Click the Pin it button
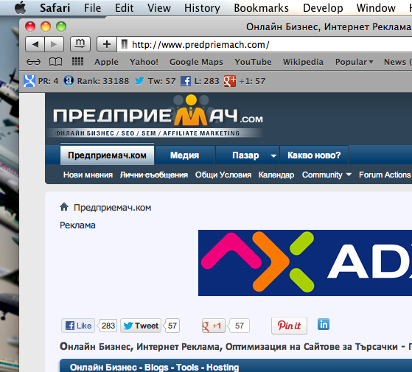412x372 pixels. pos(289,326)
